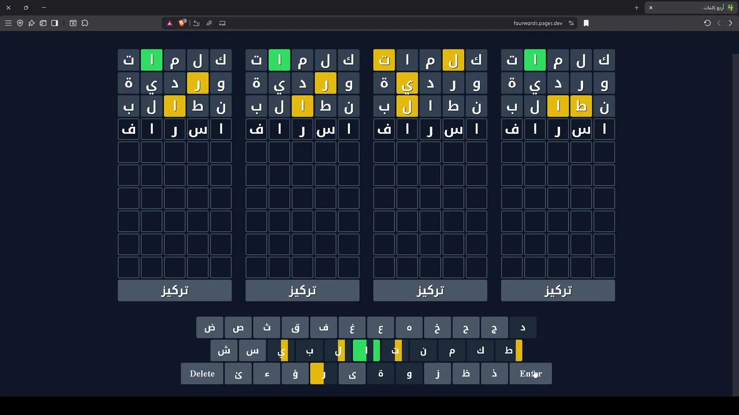Tap the خ key
Screen dimensions: 739x415
click(437, 328)
